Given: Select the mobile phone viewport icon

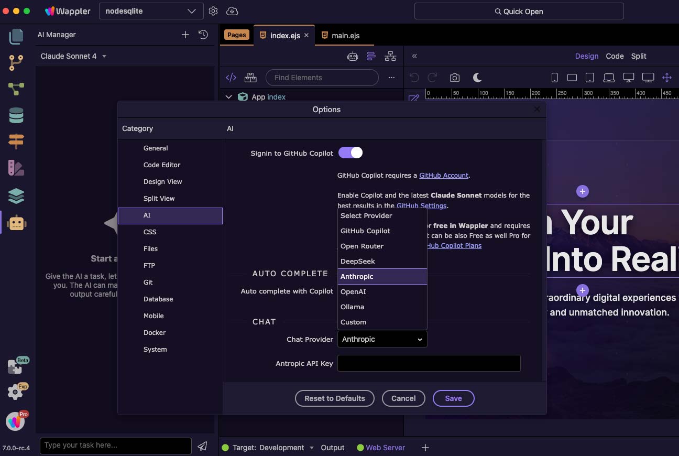Looking at the screenshot, I should pyautogui.click(x=554, y=78).
